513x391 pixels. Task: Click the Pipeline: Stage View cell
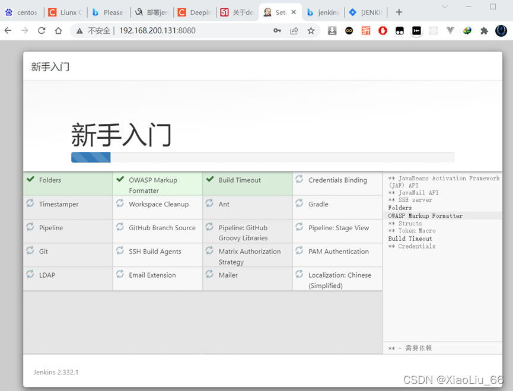click(x=337, y=231)
